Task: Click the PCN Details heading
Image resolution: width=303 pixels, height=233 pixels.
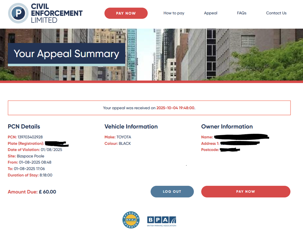Action: tap(24, 126)
